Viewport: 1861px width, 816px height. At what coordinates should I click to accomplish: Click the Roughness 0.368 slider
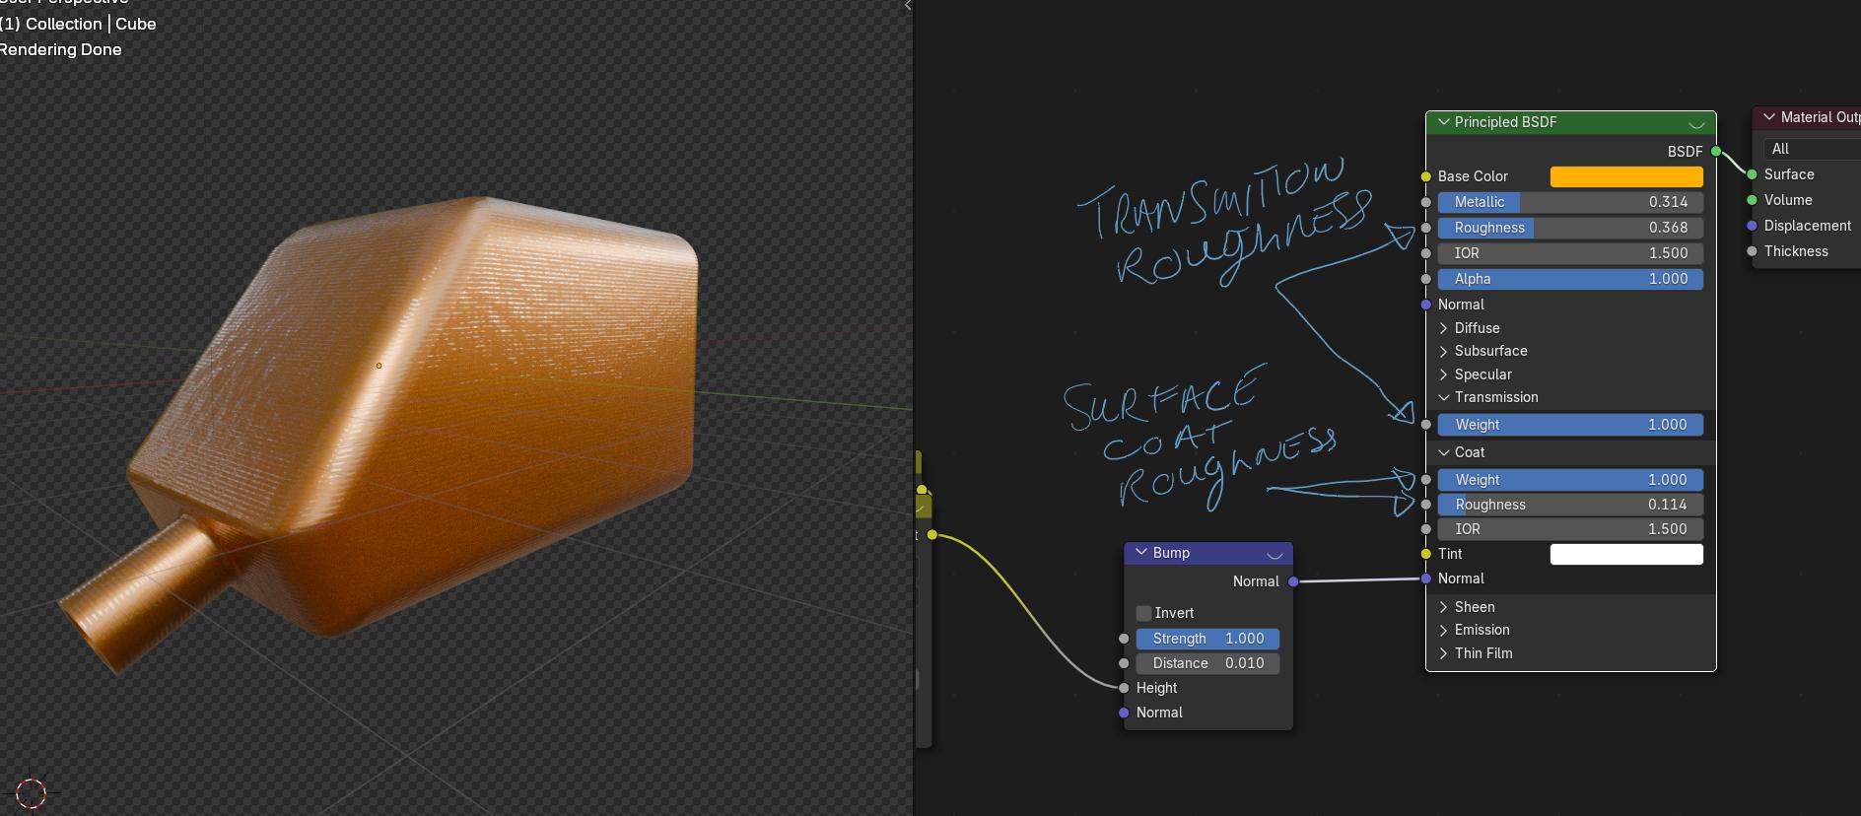1570,228
